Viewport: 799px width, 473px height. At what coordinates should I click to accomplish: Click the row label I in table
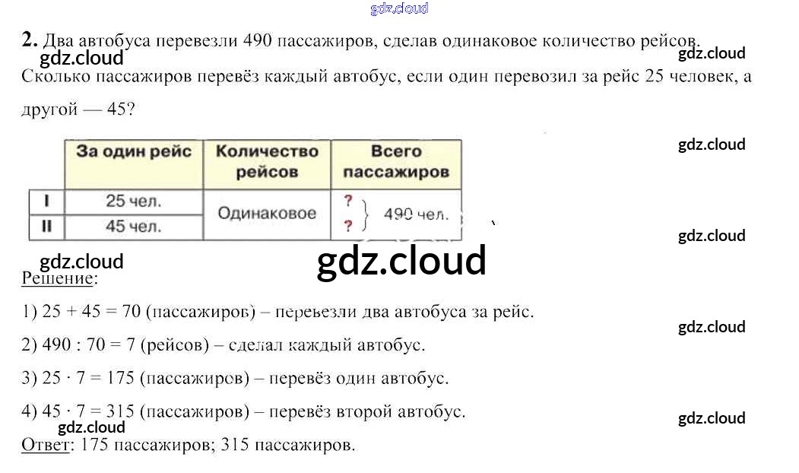coord(46,202)
